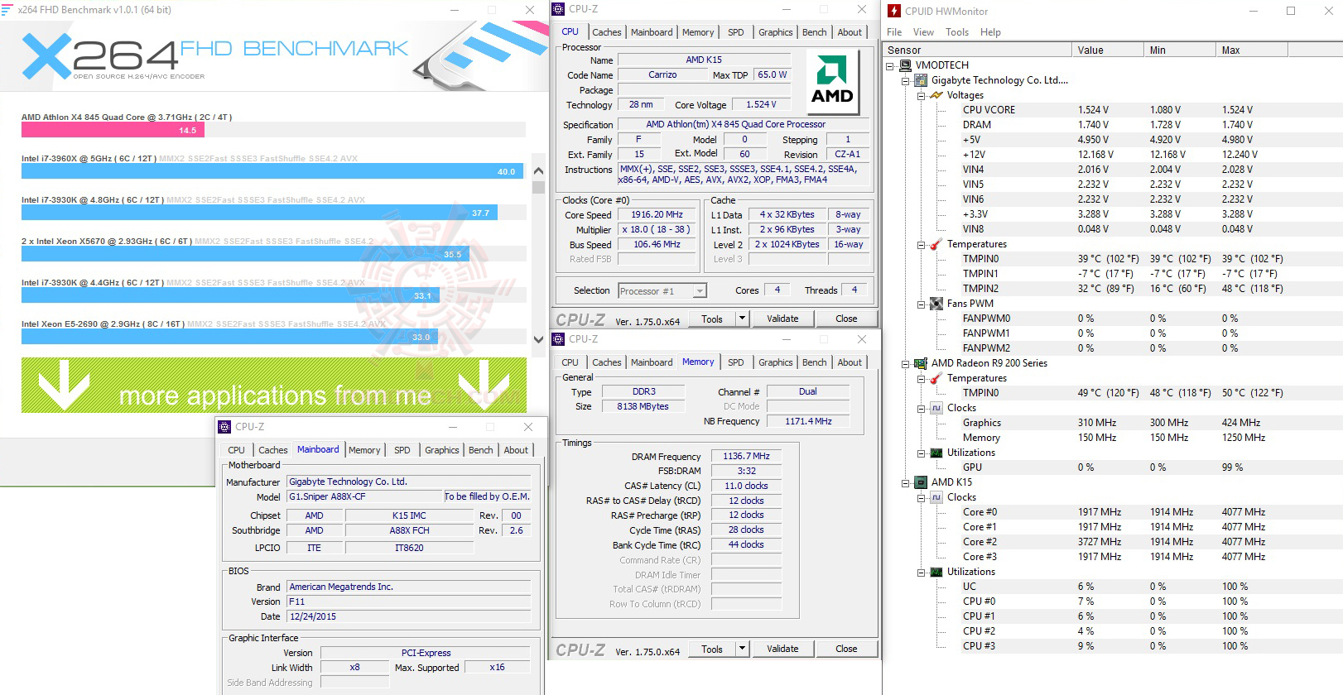The height and width of the screenshot is (695, 1343).
Task: Collapse the AMD K15 node in HWMonitor
Action: point(906,482)
